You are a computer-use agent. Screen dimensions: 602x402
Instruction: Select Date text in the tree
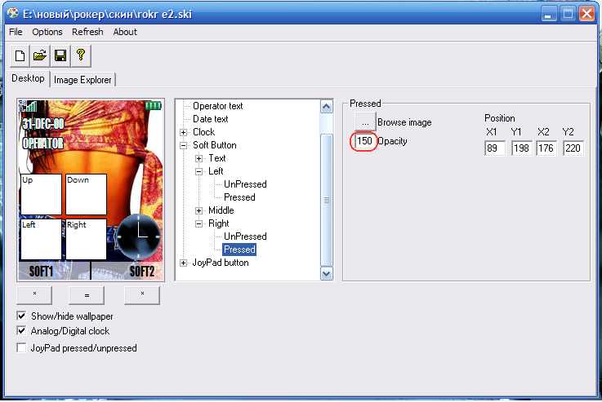(211, 119)
